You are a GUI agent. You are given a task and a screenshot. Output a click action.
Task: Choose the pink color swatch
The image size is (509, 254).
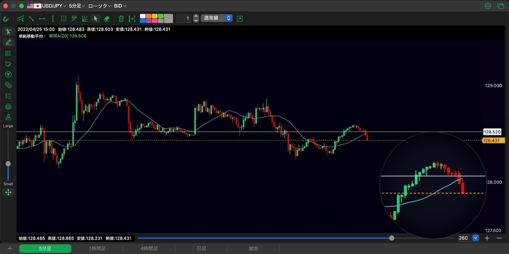[x=154, y=21]
